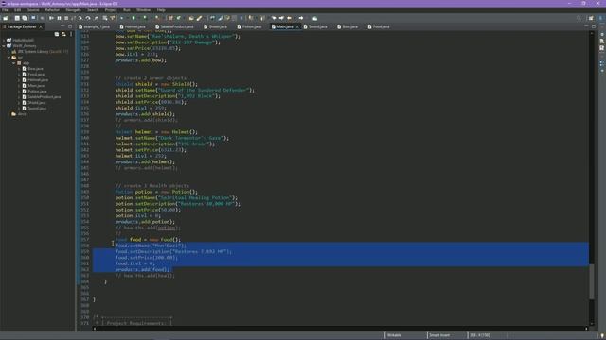Expand the Sword.java tree node arrow

pos(19,109)
